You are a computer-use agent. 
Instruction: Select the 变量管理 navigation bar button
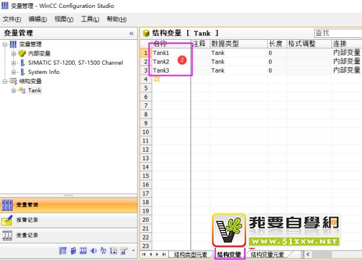click(x=69, y=205)
